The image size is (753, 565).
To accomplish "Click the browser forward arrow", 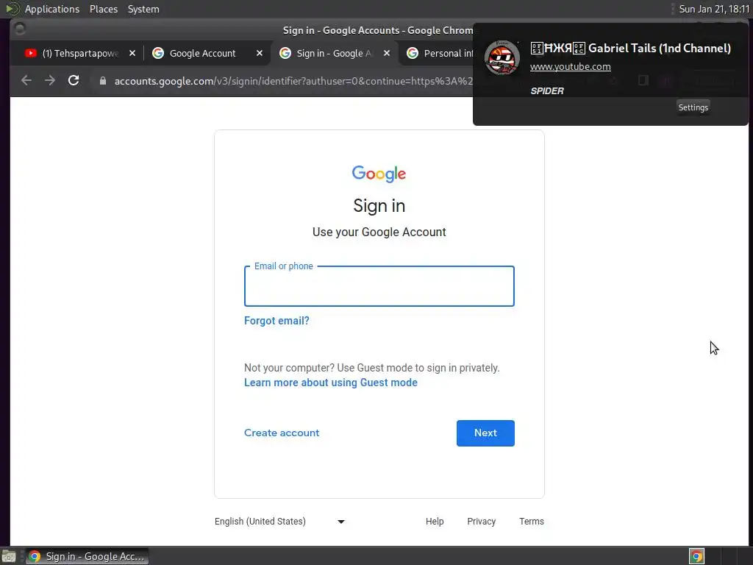I will tap(50, 81).
